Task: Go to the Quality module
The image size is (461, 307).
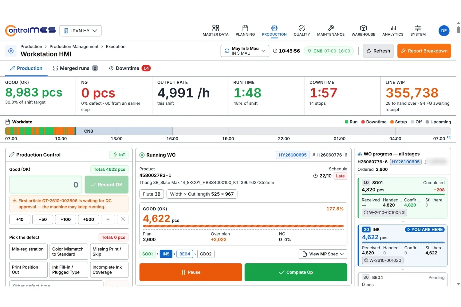Action: 302,31
